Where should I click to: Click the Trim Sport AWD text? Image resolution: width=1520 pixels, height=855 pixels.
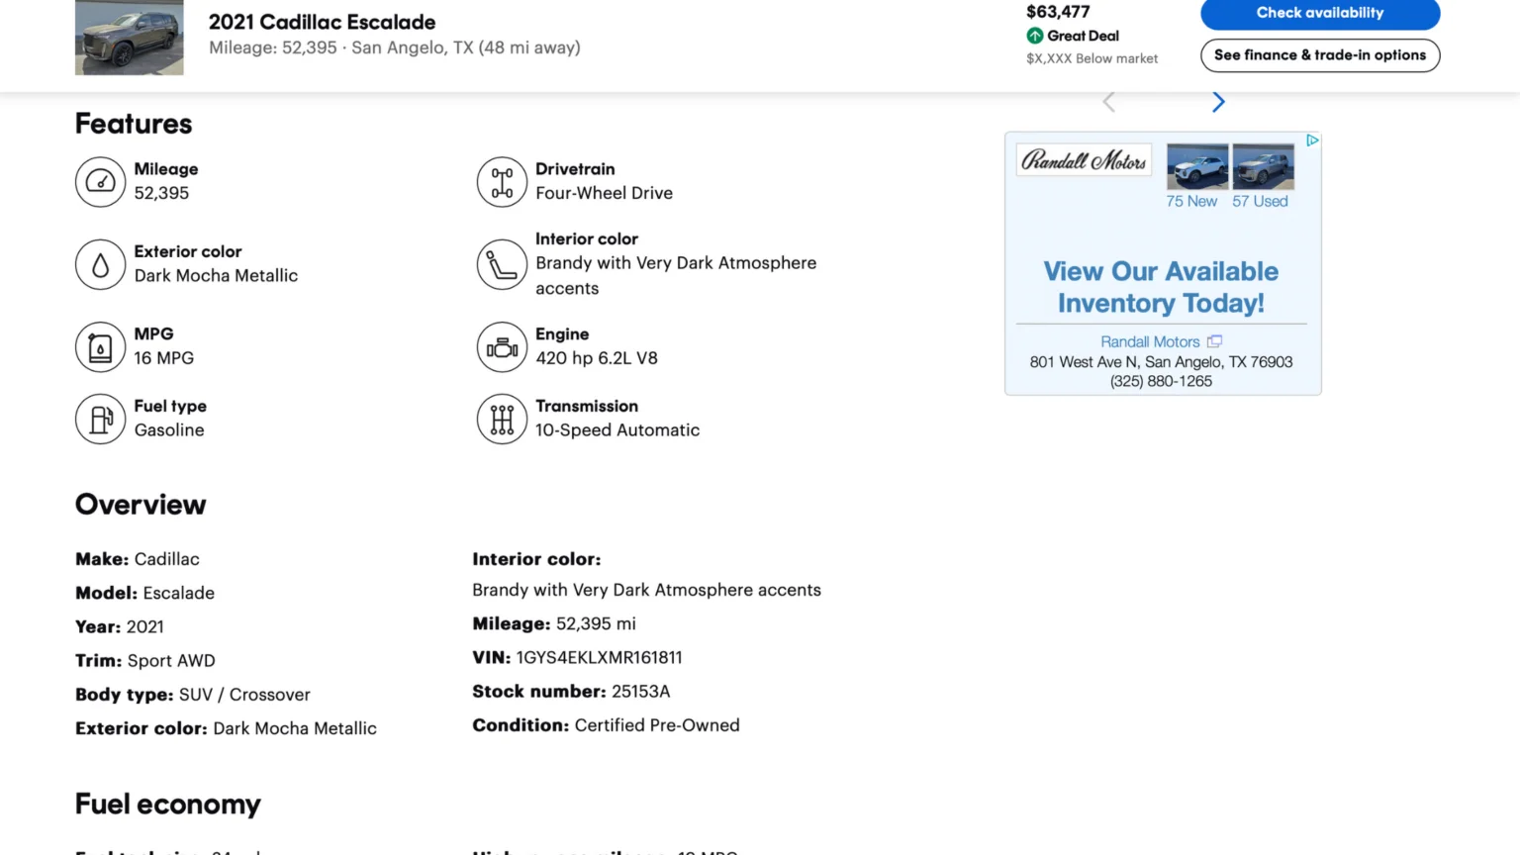click(x=145, y=660)
